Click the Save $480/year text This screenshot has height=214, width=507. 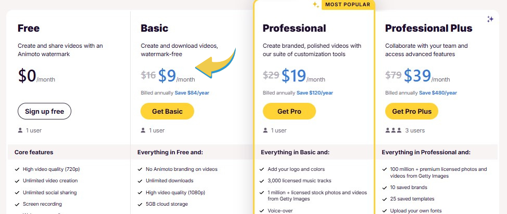438,93
